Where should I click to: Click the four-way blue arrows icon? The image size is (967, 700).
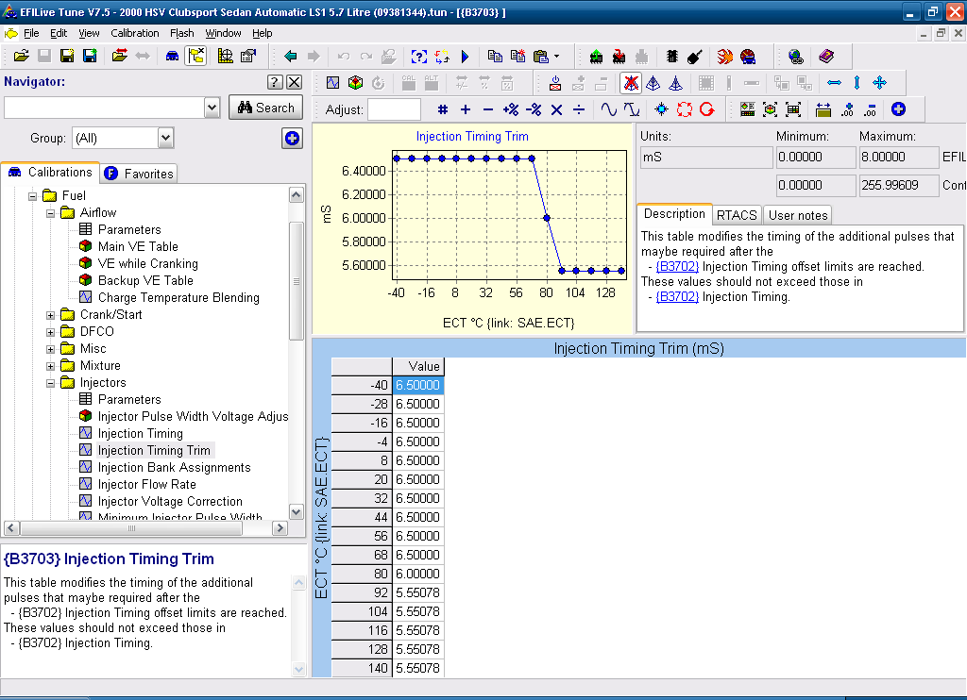[x=880, y=83]
